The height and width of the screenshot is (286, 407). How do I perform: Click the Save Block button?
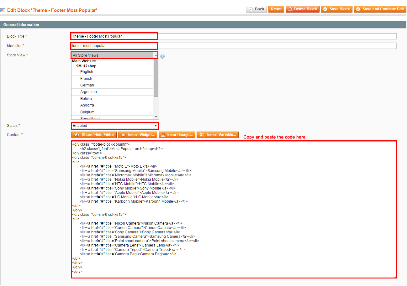(336, 9)
